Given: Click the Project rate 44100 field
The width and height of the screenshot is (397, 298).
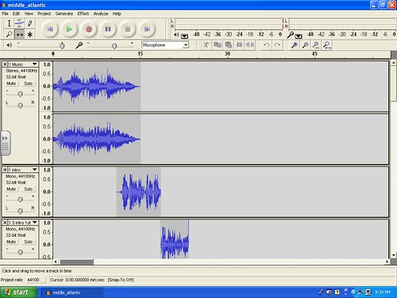Looking at the screenshot, I should point(35,280).
